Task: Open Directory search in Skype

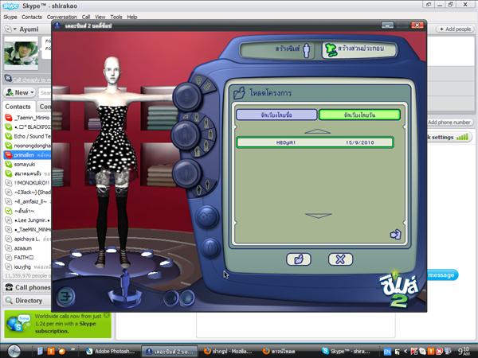Action: [27, 301]
